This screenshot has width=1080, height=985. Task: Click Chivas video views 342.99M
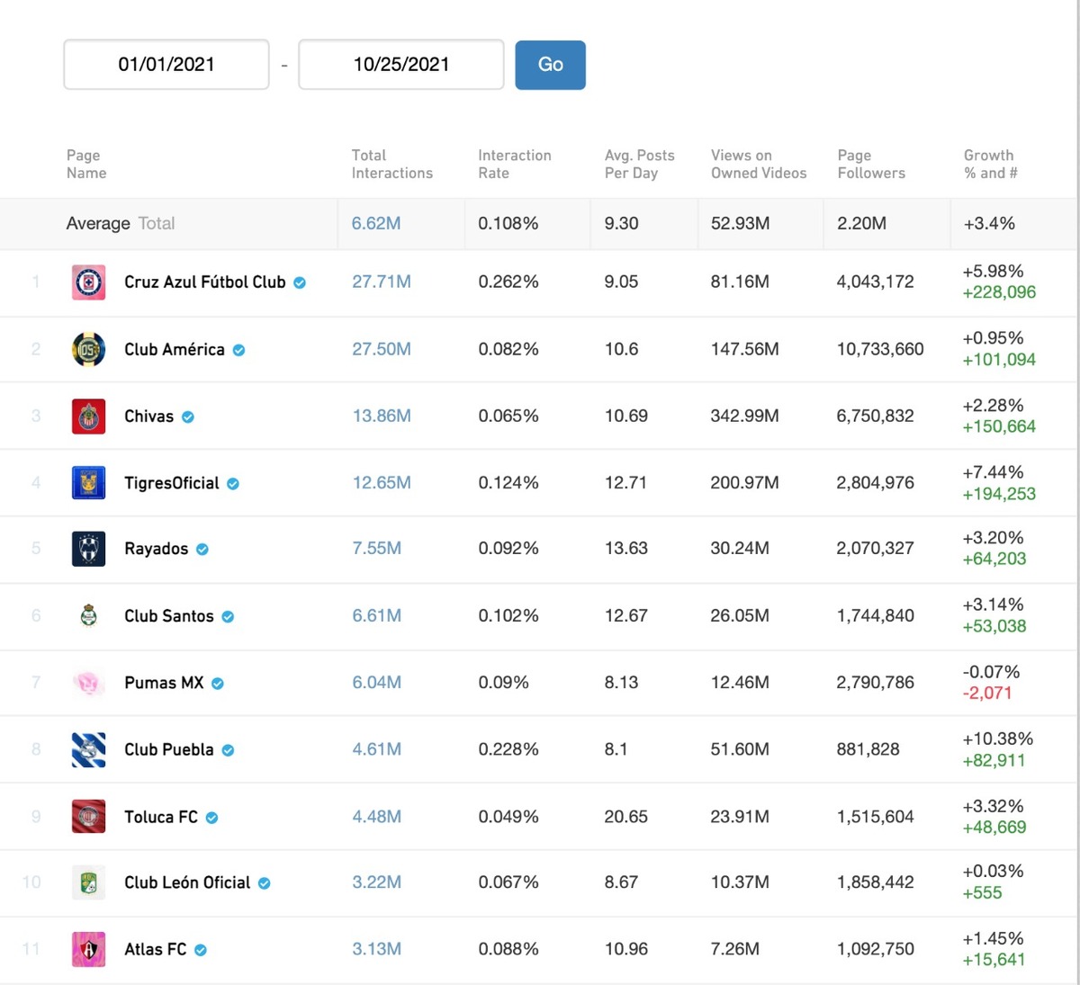pyautogui.click(x=744, y=416)
